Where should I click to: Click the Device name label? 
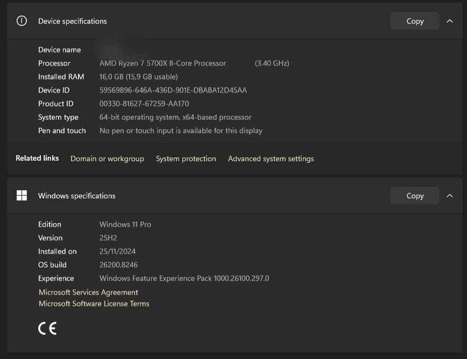pyautogui.click(x=60, y=49)
